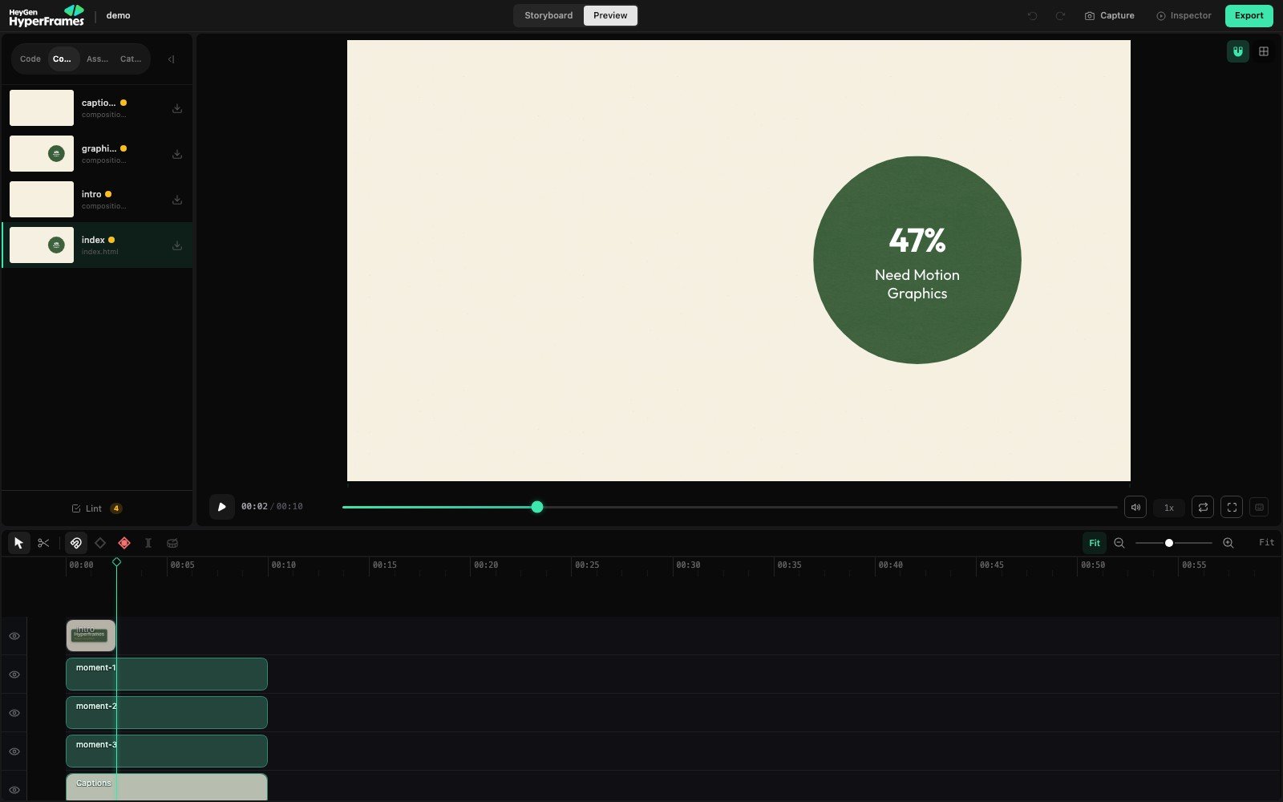The width and height of the screenshot is (1283, 802).
Task: Select the Co... compositions tab
Action: coord(63,59)
